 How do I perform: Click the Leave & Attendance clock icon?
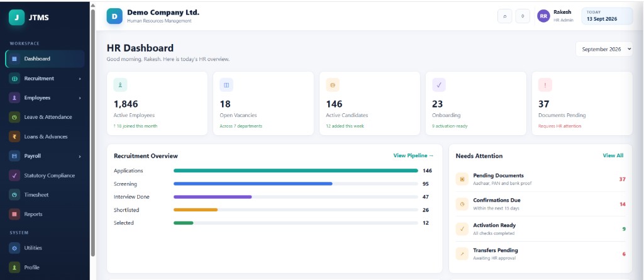(14, 117)
